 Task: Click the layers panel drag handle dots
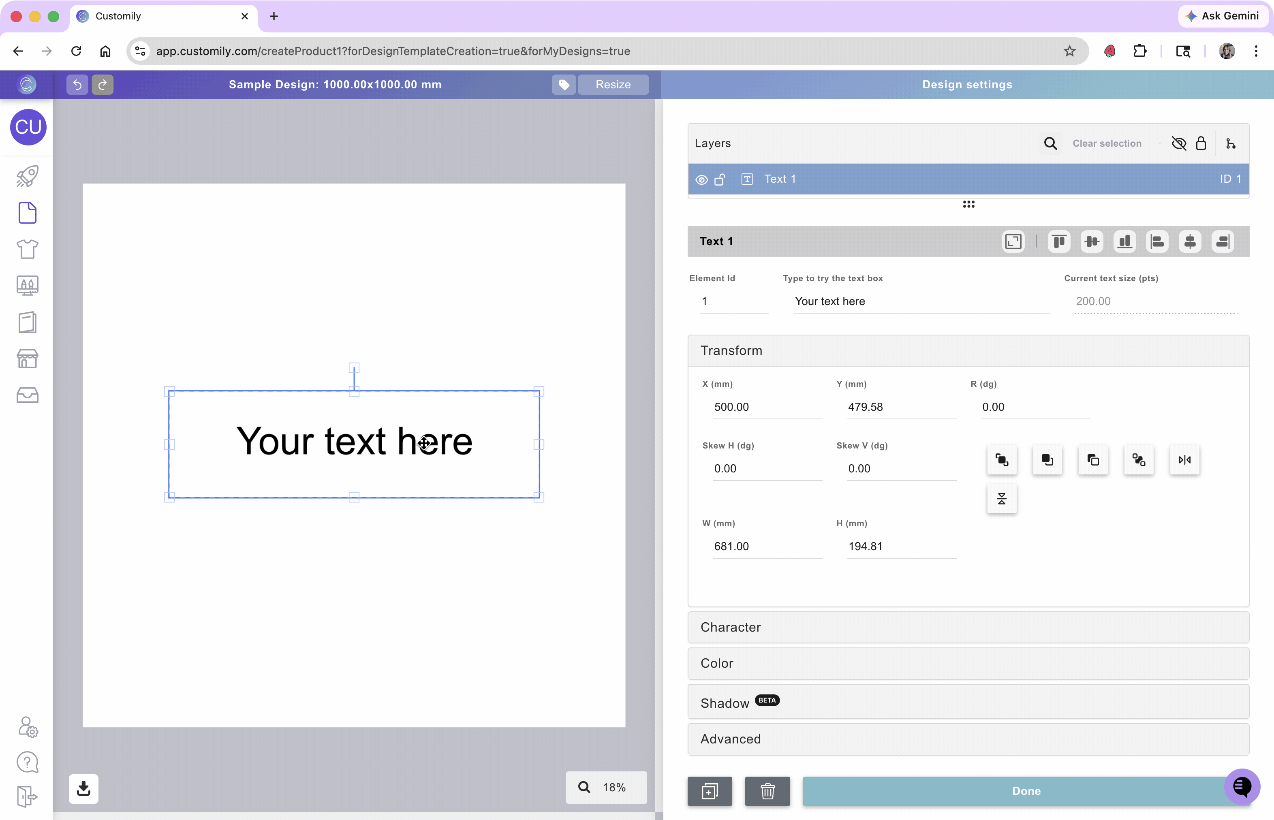(968, 205)
